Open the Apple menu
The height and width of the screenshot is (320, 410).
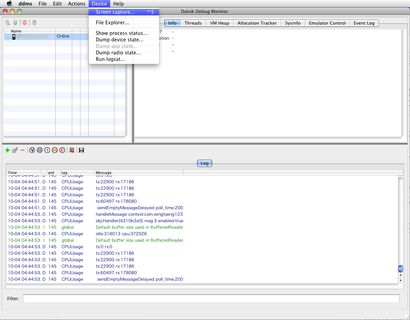[x=9, y=4]
